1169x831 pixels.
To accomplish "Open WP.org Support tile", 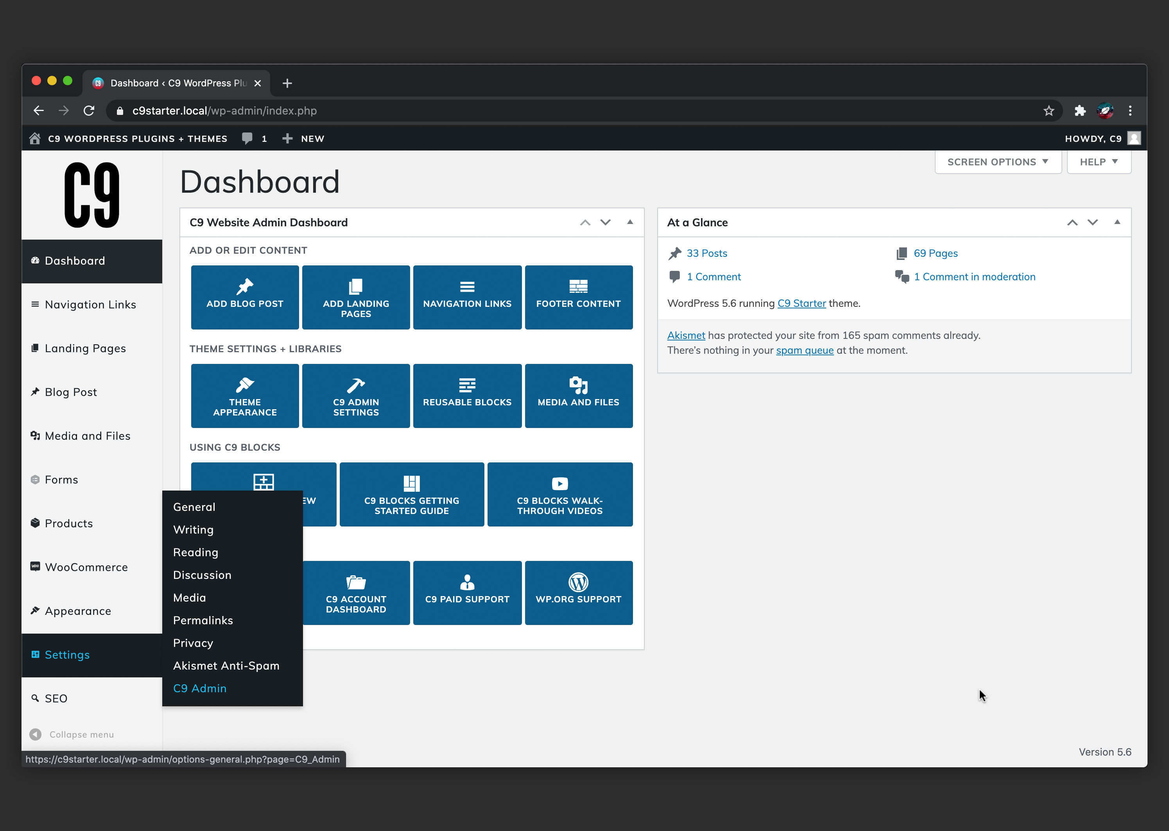I will [x=579, y=593].
